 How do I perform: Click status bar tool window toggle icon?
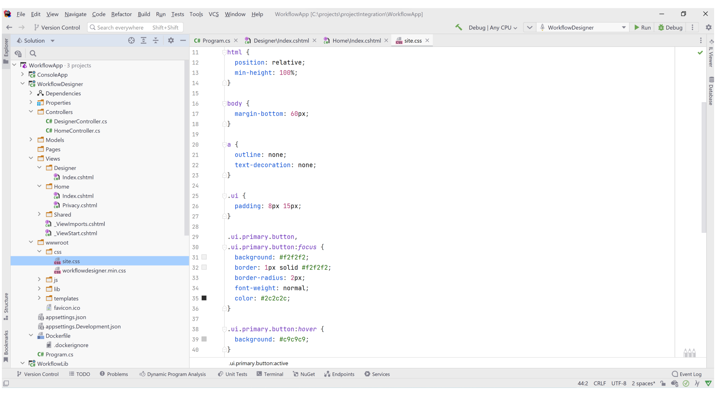(x=6, y=383)
